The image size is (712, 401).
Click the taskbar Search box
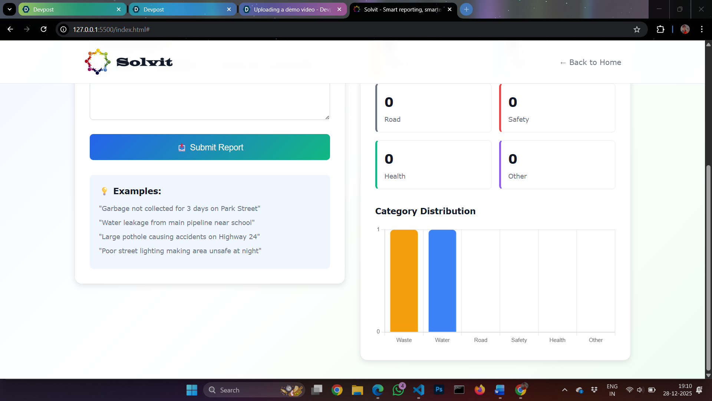pos(254,390)
